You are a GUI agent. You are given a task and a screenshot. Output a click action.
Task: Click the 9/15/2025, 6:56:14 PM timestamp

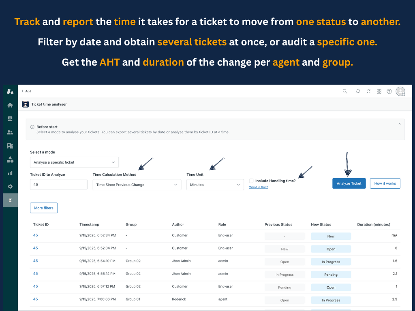click(97, 273)
